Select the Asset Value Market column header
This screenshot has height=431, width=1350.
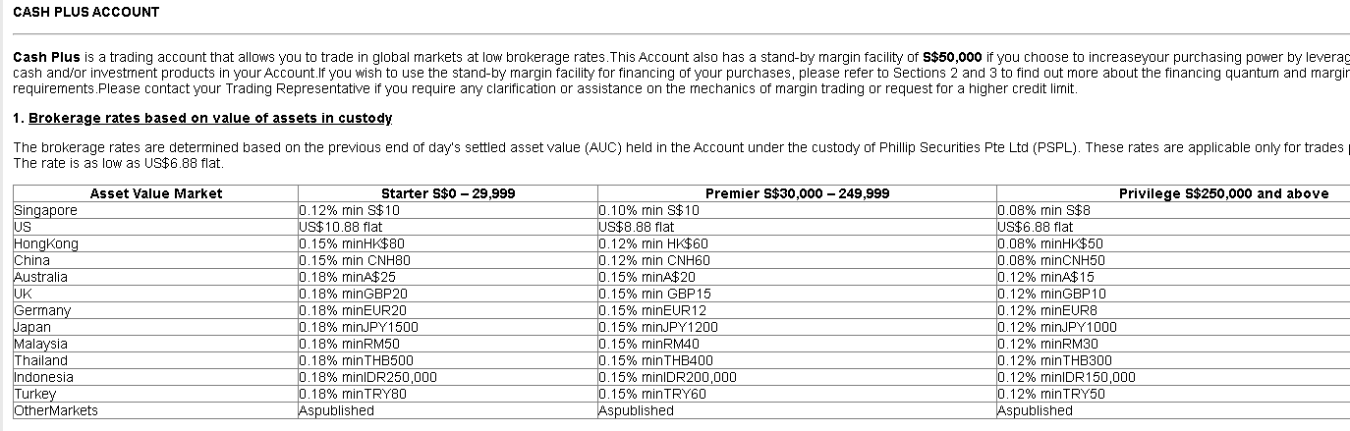[x=156, y=193]
